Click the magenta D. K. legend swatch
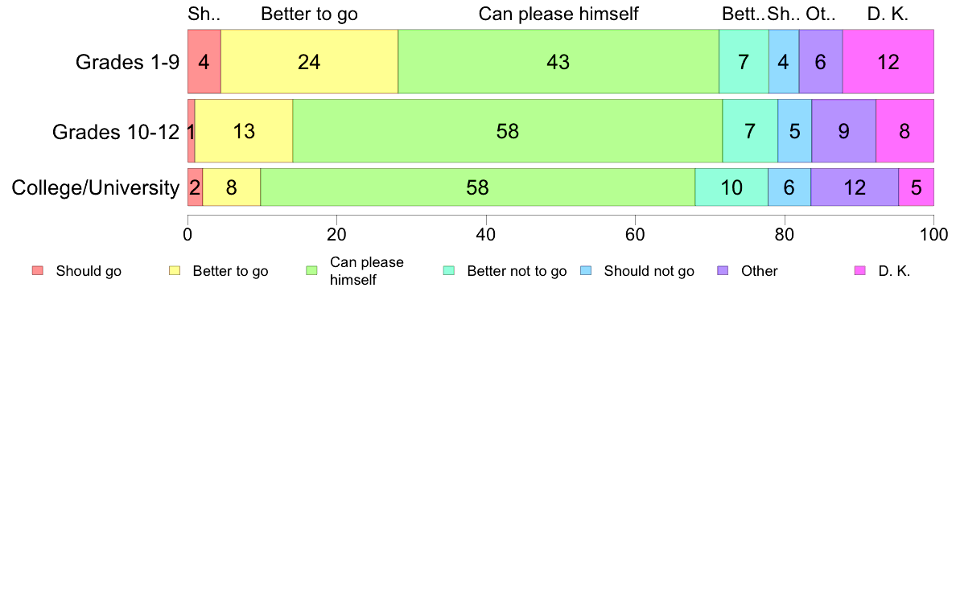956x592 pixels. pos(860,271)
